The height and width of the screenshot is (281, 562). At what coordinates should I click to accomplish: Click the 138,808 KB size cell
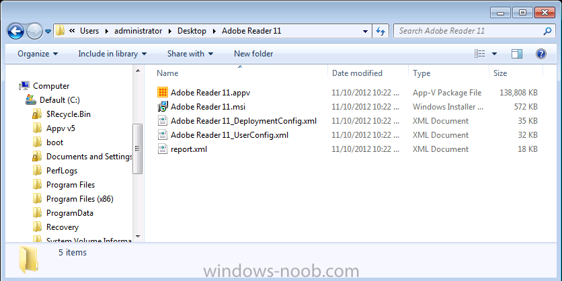518,93
